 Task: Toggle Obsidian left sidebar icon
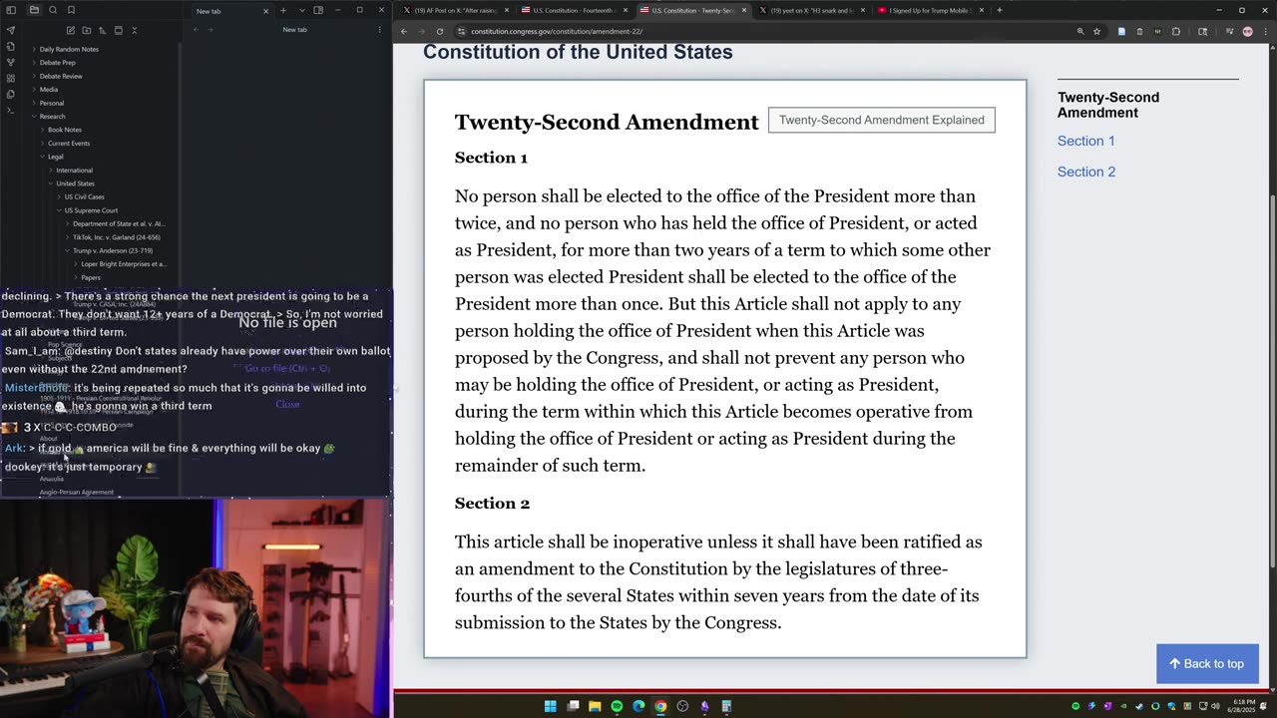pos(11,10)
